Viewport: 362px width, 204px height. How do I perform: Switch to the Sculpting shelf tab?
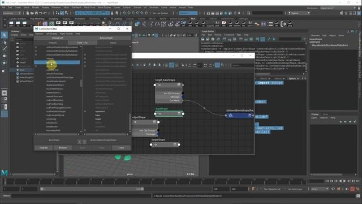pos(53,19)
